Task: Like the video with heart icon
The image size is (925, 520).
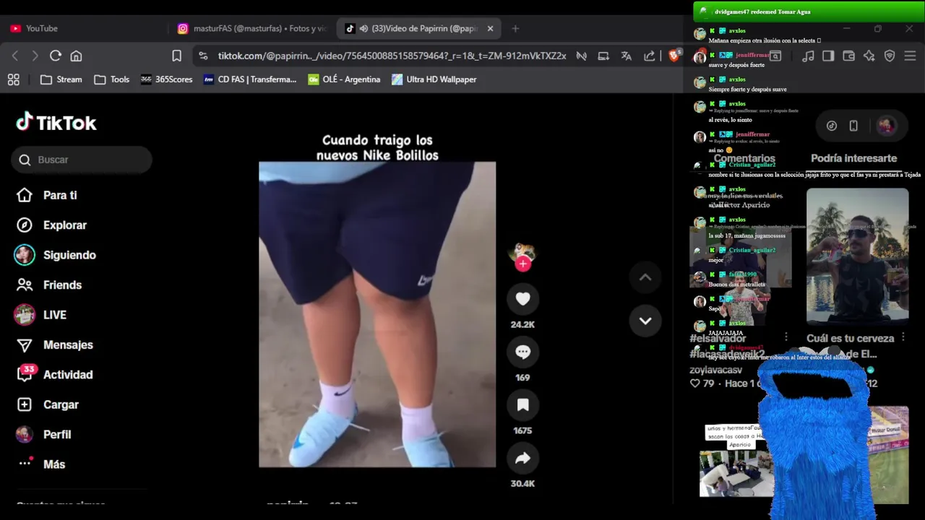Action: 522,298
